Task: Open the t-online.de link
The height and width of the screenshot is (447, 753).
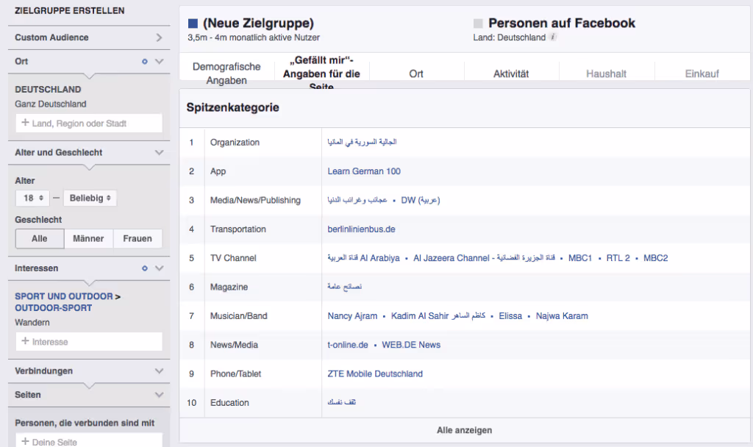Action: click(348, 345)
